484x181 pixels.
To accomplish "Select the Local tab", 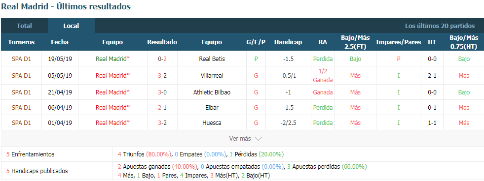I will tap(72, 26).
